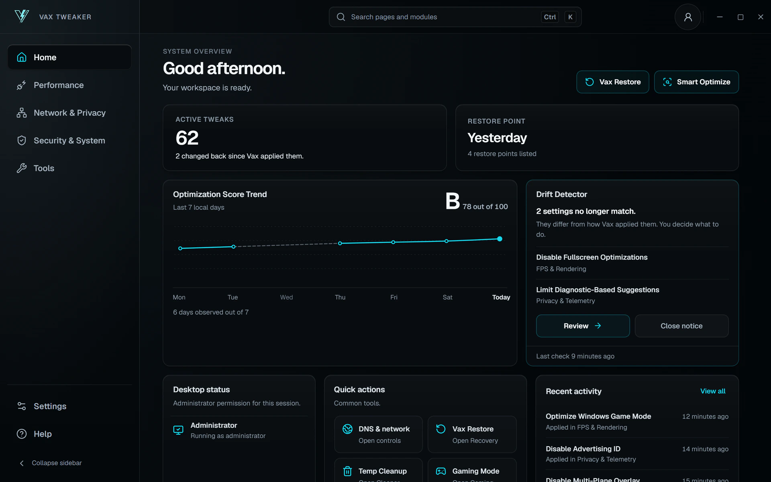Click the search magnifier icon
This screenshot has width=771, height=482.
pyautogui.click(x=341, y=17)
